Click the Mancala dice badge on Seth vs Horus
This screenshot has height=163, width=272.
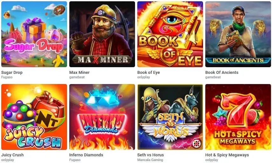click(x=197, y=144)
